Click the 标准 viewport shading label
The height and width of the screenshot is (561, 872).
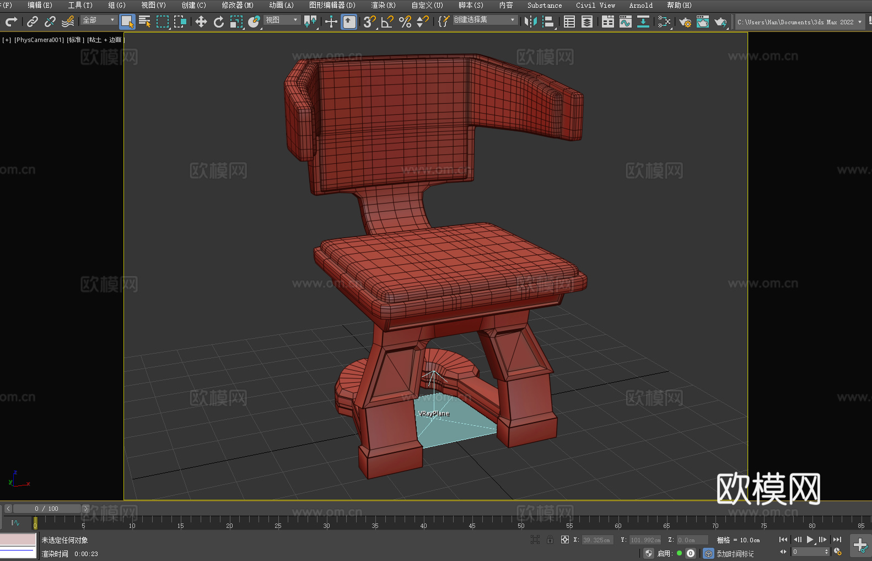pos(76,40)
